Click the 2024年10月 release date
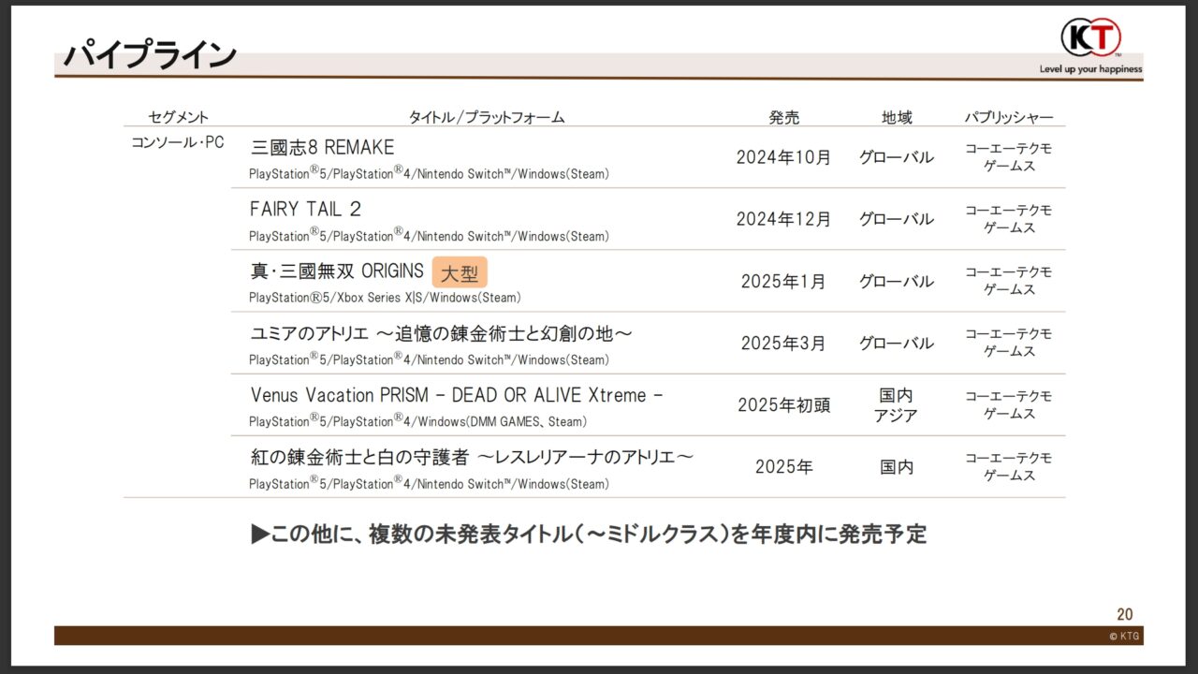Screen dimensions: 1198x674 [784, 157]
